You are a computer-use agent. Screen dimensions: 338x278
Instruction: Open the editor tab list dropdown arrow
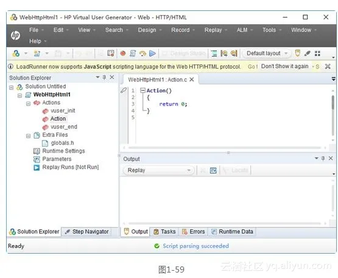coord(333,79)
